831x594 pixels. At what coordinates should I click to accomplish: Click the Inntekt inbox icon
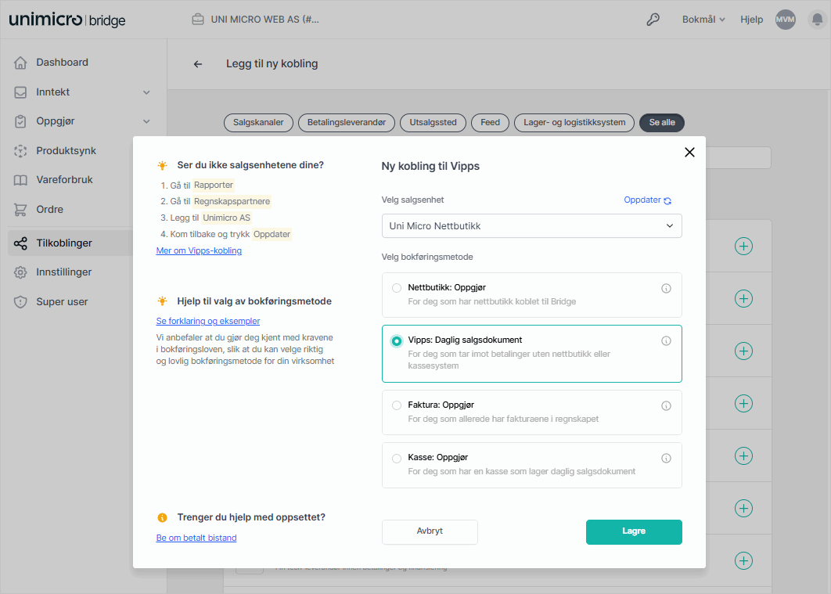tap(20, 92)
